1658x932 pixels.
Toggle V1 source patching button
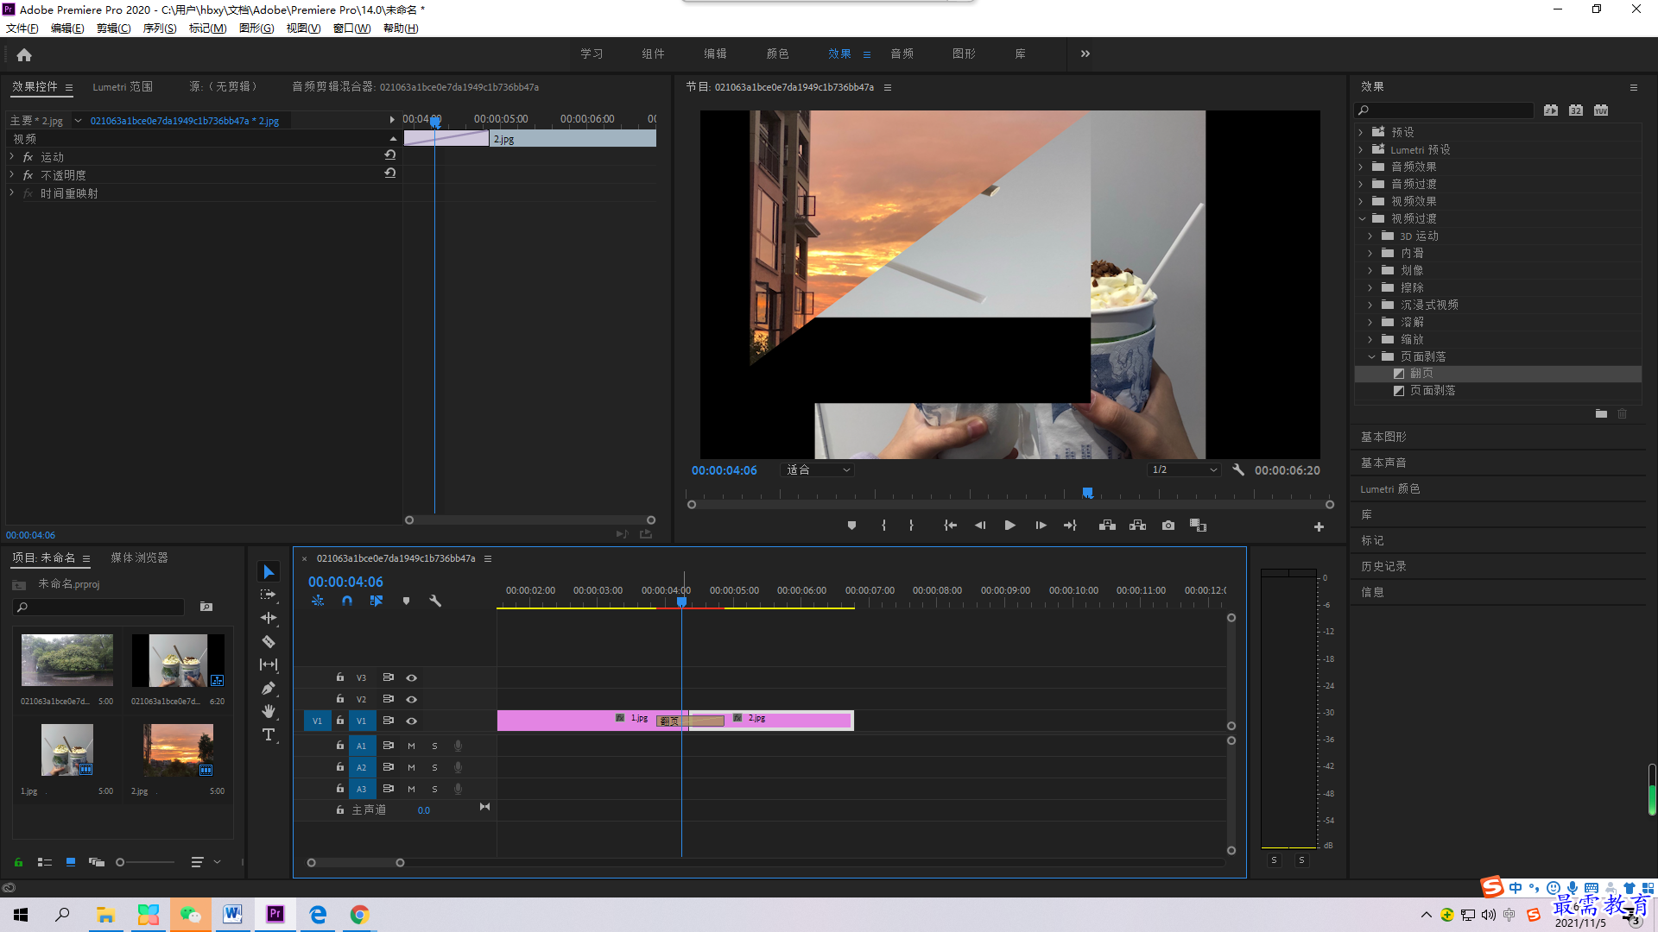(x=317, y=721)
